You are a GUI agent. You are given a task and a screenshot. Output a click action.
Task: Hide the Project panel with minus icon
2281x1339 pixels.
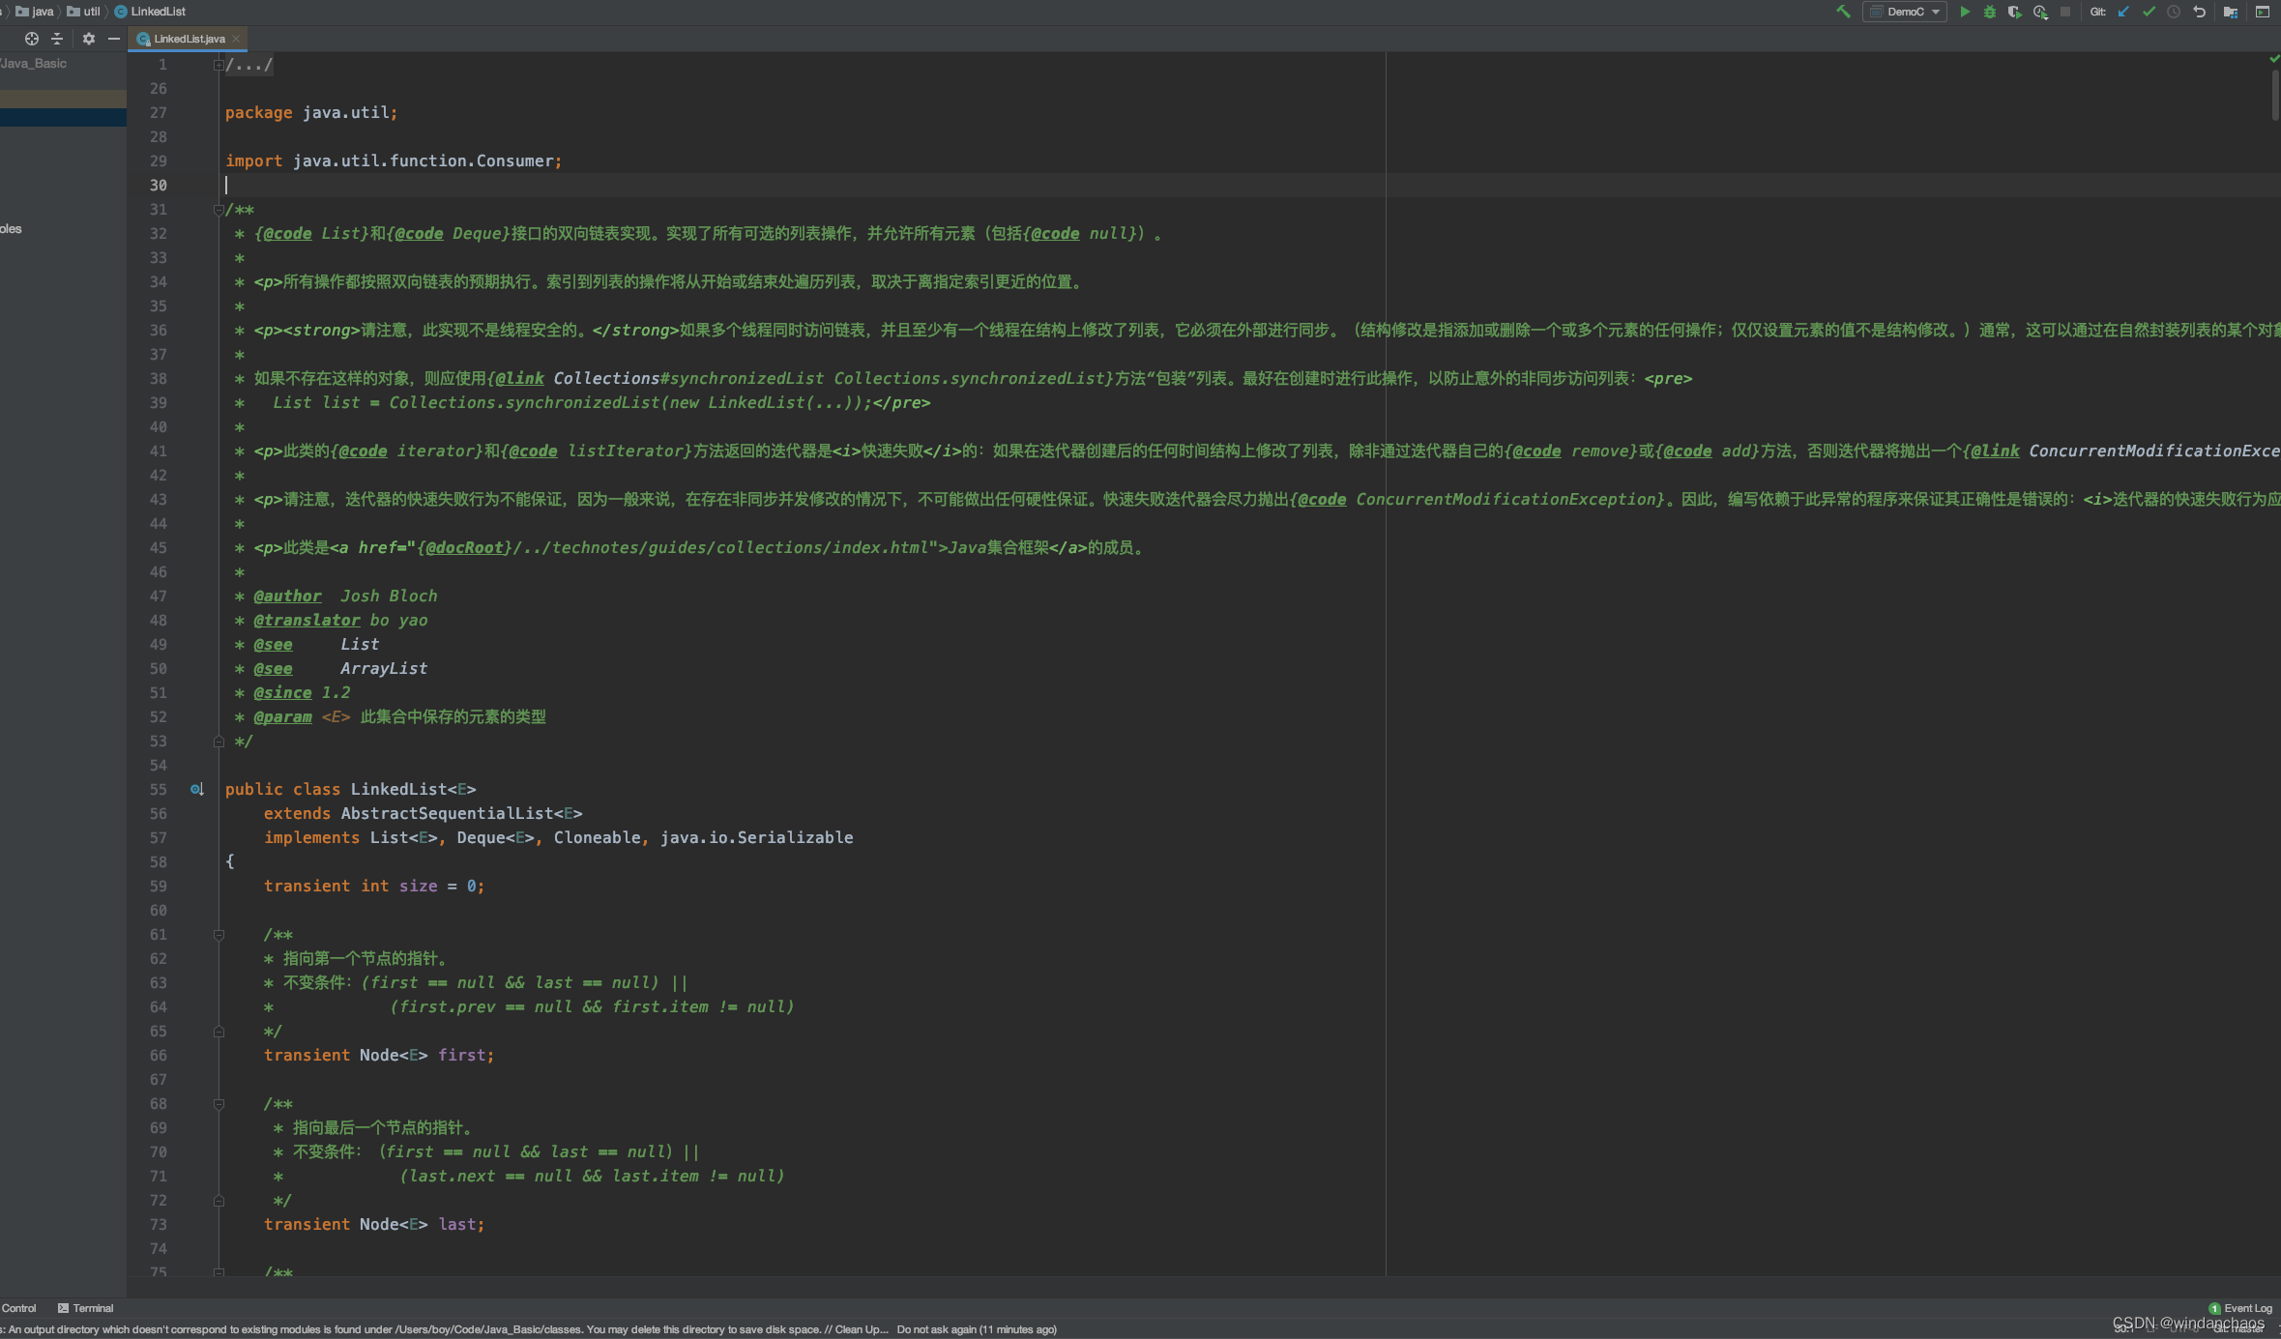pos(114,39)
